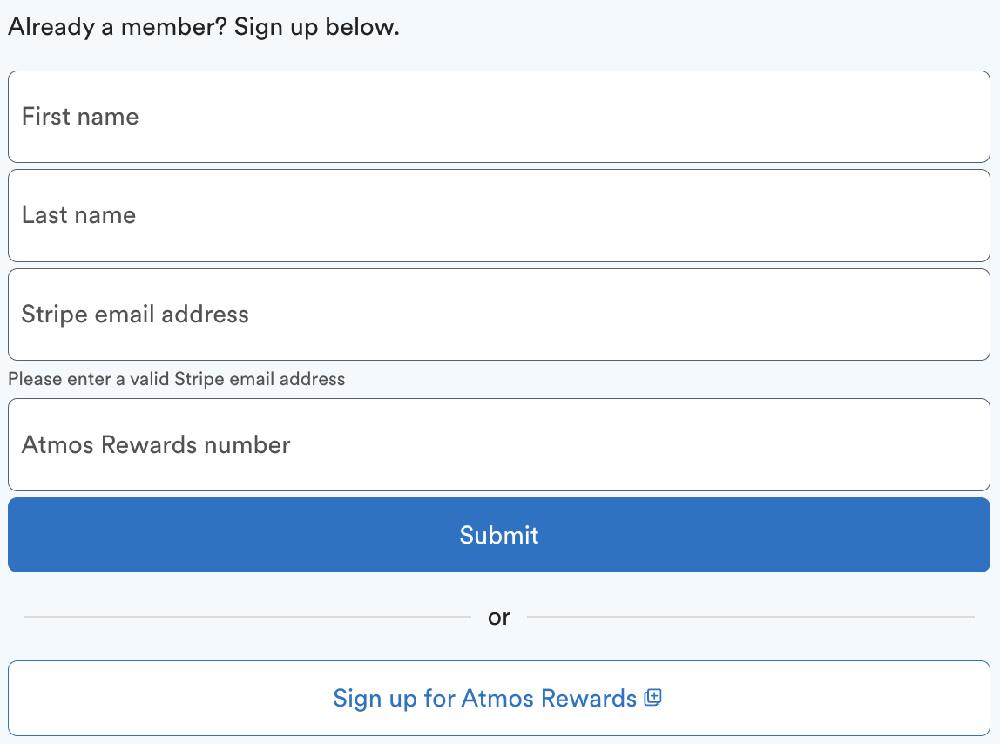This screenshot has width=1000, height=744.
Task: Place cursor in the Last name box
Action: (499, 215)
